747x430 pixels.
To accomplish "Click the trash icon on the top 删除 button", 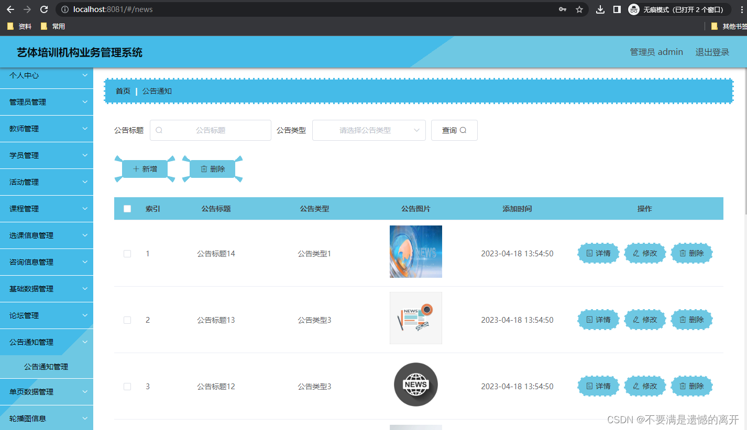I will [204, 168].
